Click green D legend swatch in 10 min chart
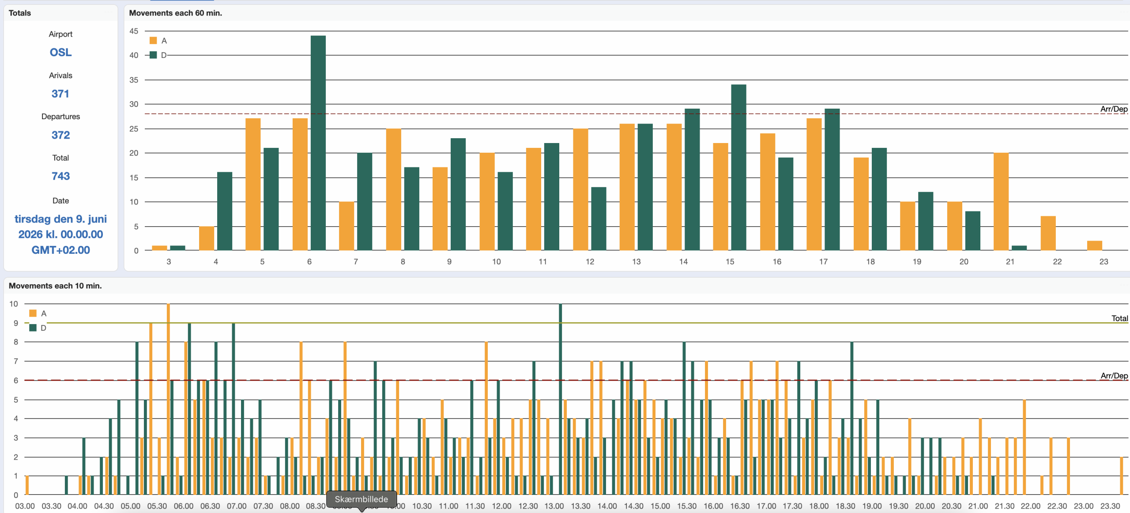 pyautogui.click(x=33, y=328)
